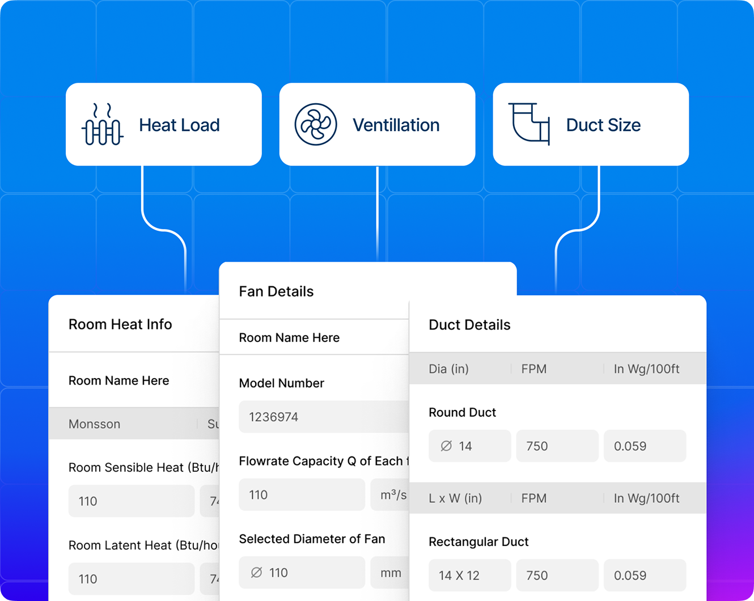754x601 pixels.
Task: Select the Dia (in) column header
Action: tap(448, 369)
